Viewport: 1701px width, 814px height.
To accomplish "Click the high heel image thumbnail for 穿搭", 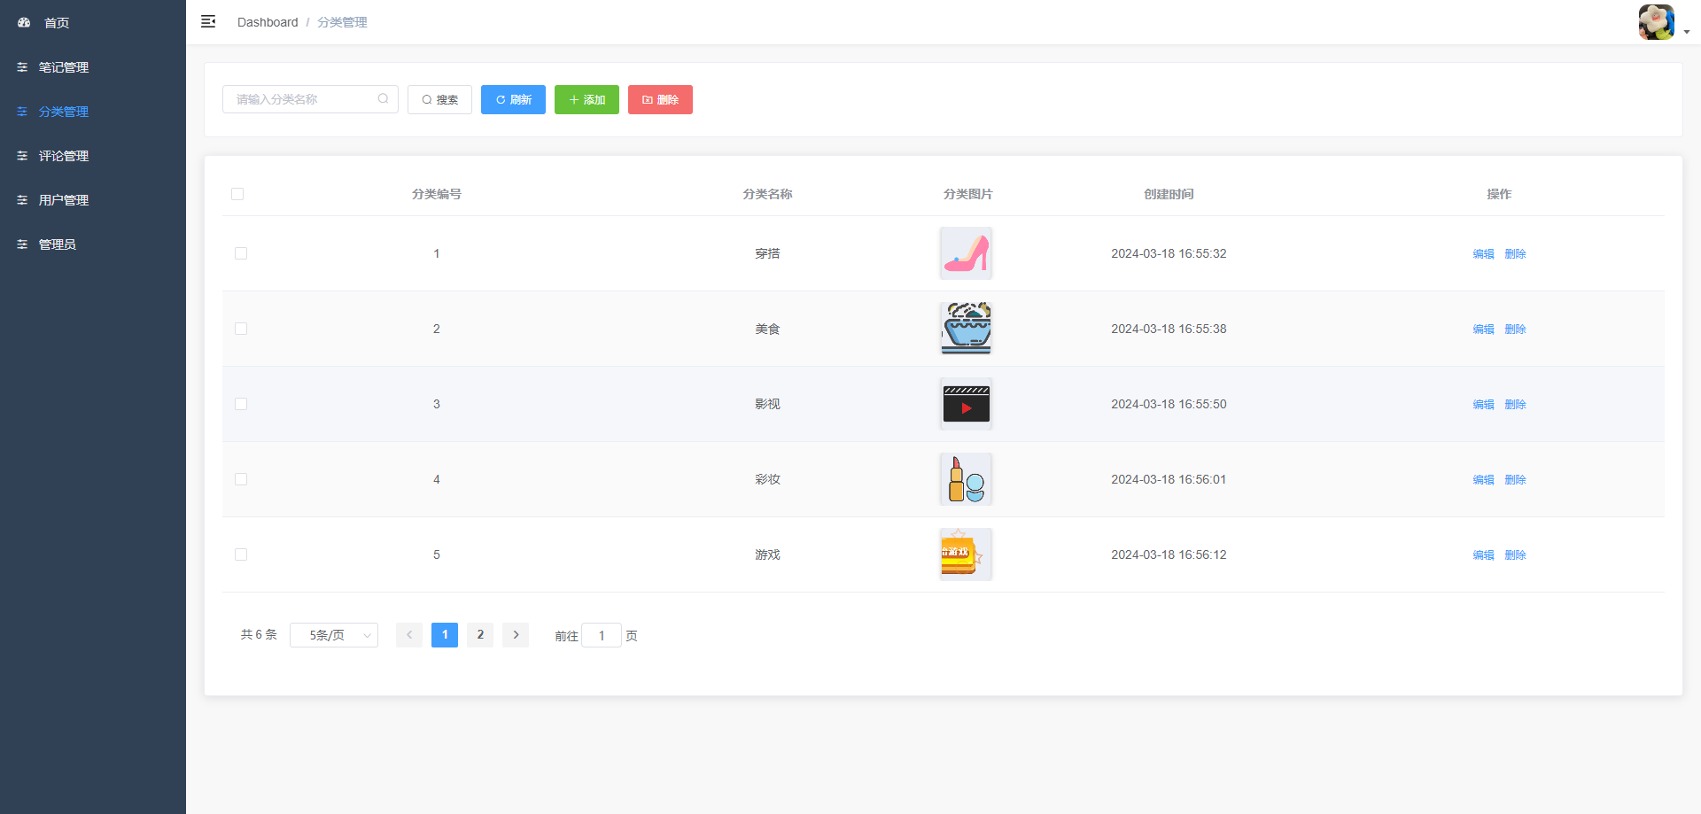I will [x=966, y=253].
